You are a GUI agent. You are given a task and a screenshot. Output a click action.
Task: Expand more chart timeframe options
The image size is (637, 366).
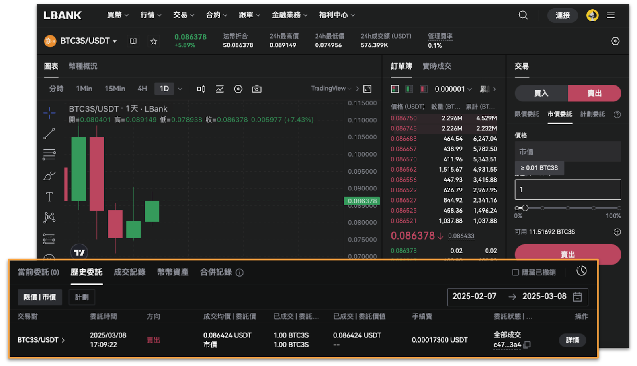(180, 89)
